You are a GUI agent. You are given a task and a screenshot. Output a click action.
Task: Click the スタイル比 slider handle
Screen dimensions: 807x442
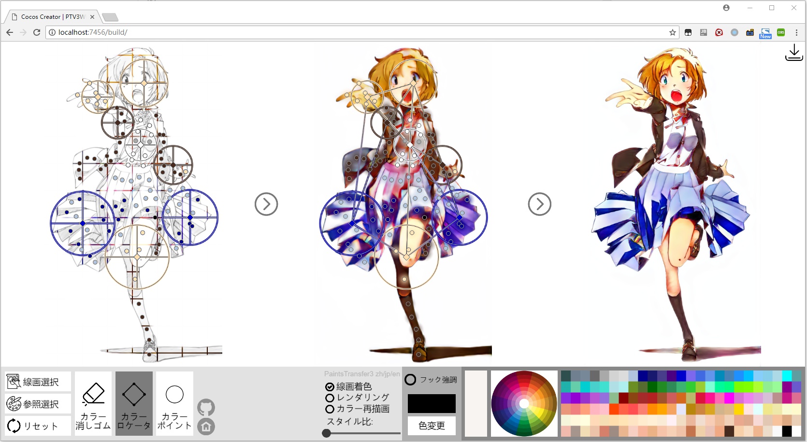click(327, 433)
